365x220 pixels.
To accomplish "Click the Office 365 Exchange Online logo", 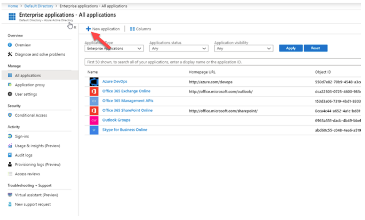I will click(94, 91).
